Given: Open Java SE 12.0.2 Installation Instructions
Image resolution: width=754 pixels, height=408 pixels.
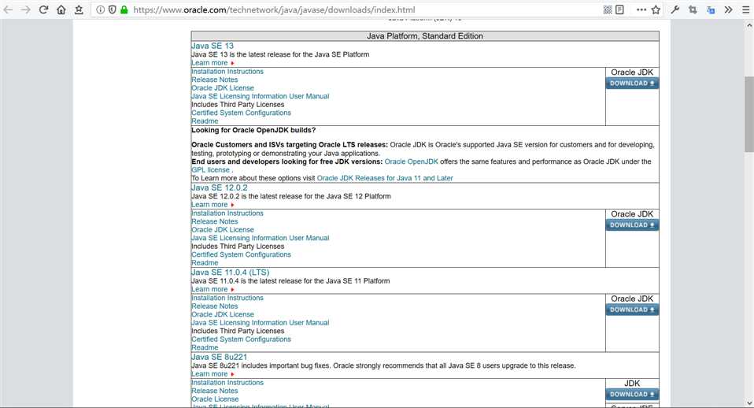Looking at the screenshot, I should 227,213.
